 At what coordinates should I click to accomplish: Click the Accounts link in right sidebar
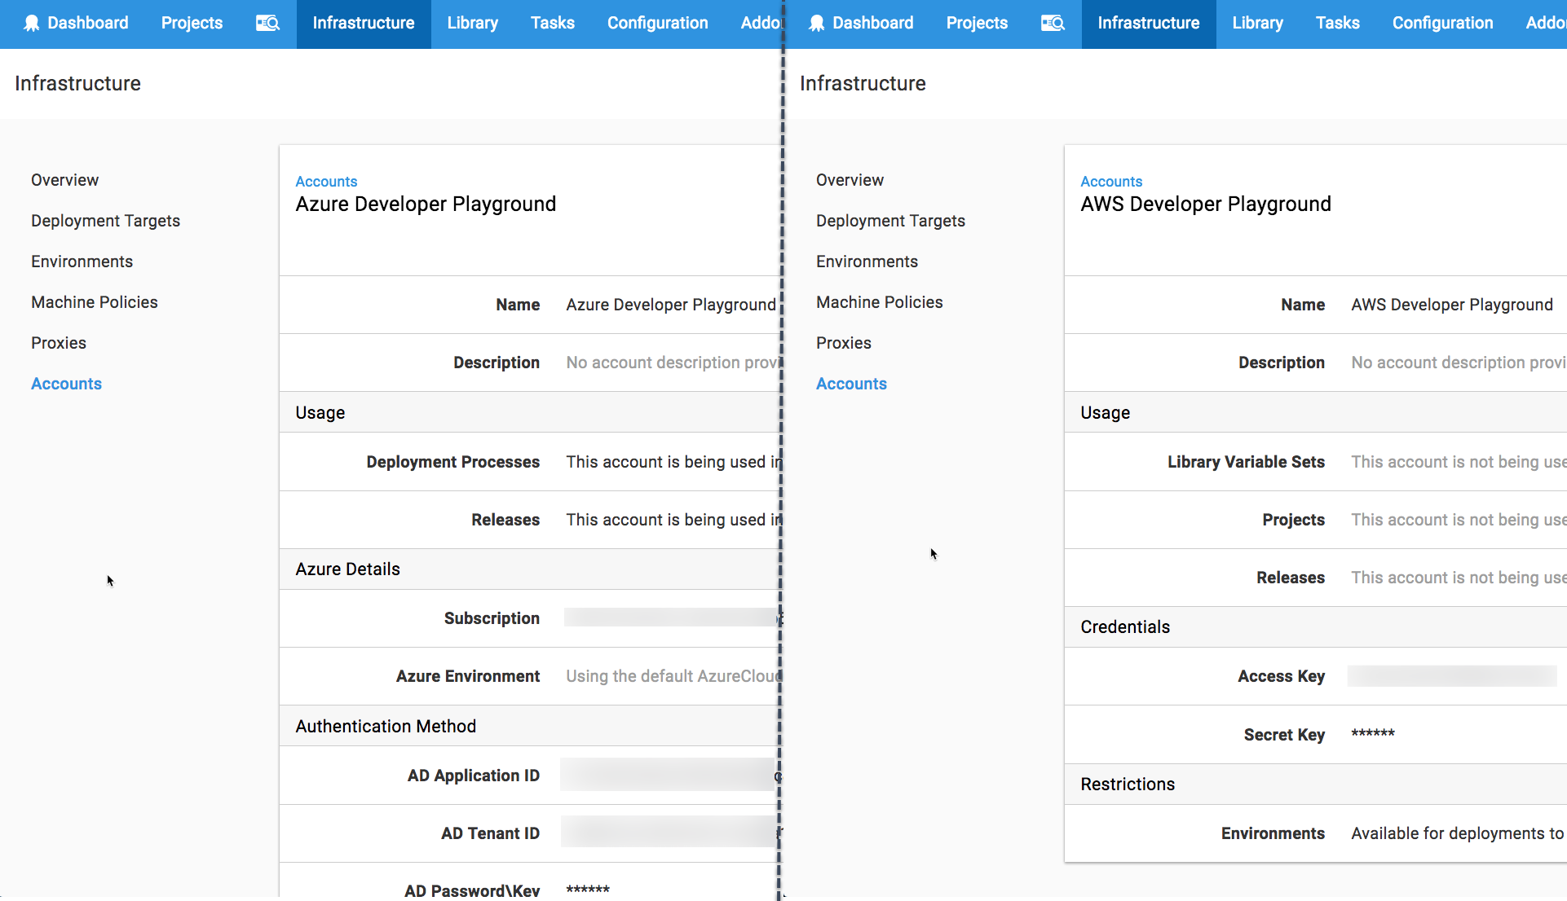point(851,384)
